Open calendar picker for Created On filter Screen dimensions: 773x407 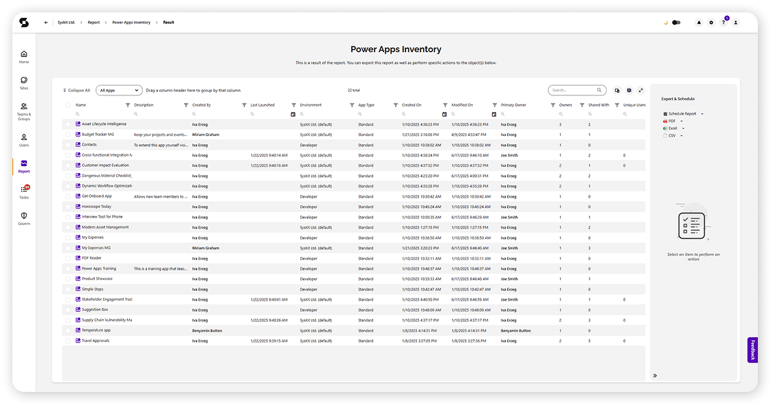point(444,114)
